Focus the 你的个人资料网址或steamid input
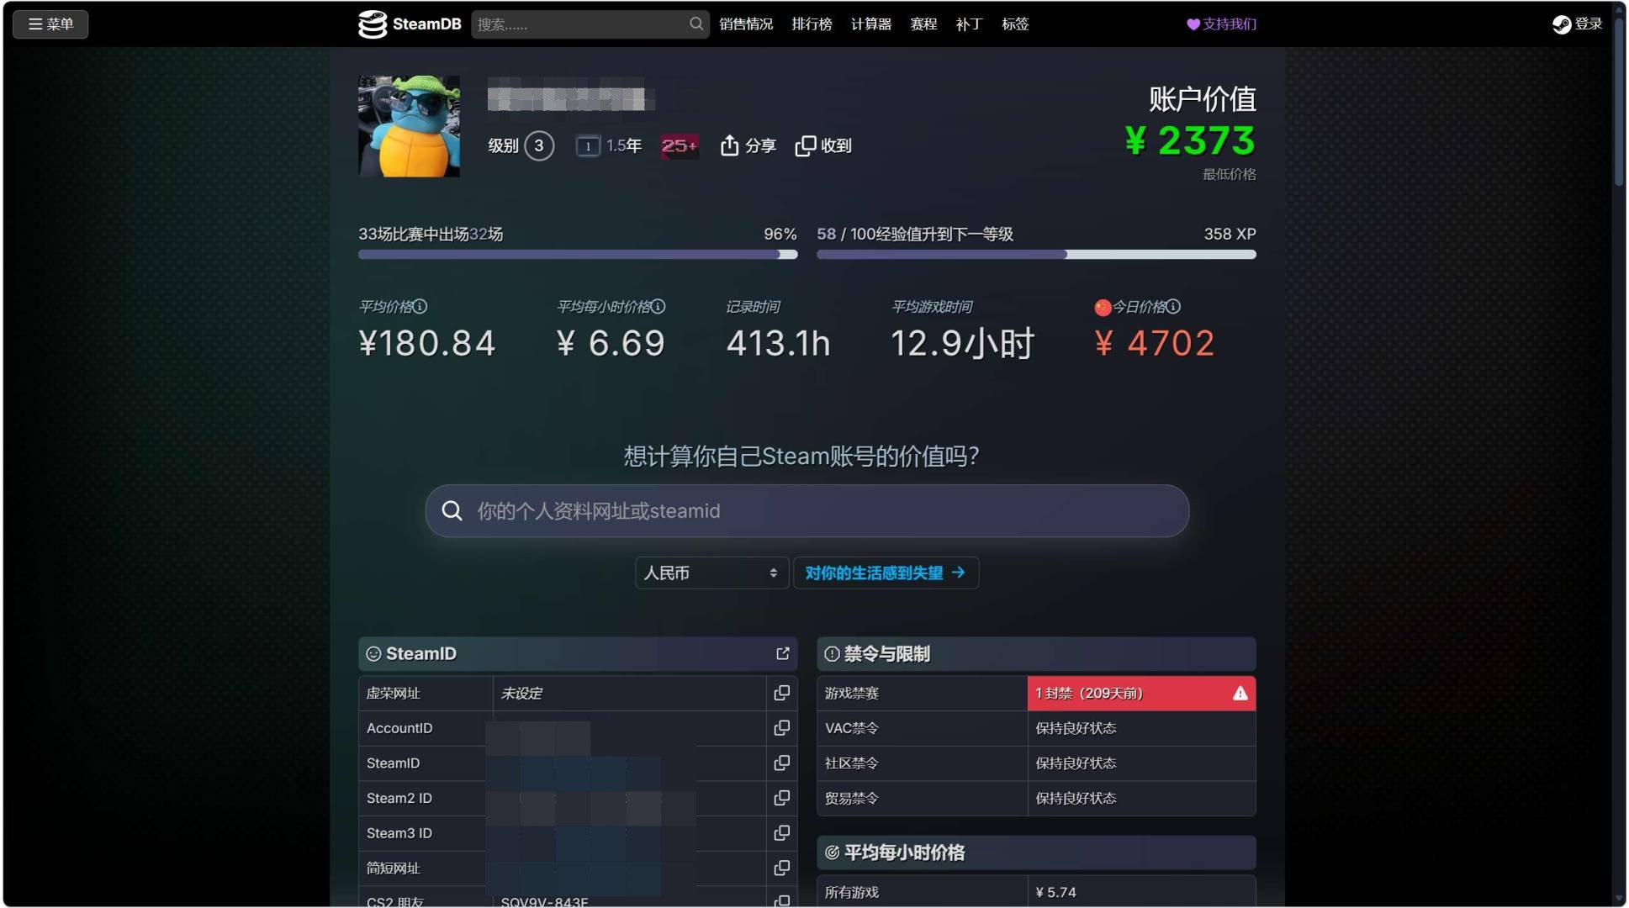Screen dimensions: 1629x908 (x=807, y=511)
